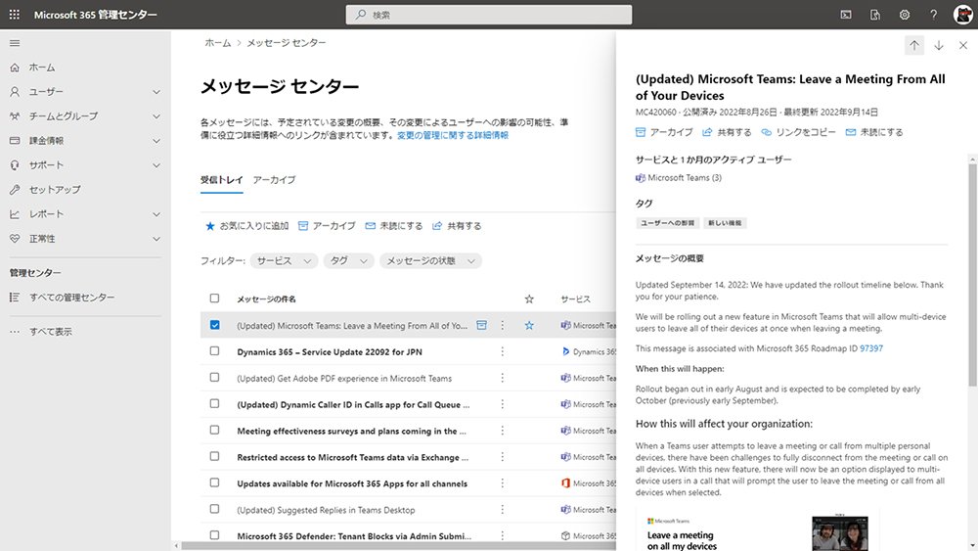Toggle favorite star on Leave a Meeting row
This screenshot has height=551, width=978.
529,325
